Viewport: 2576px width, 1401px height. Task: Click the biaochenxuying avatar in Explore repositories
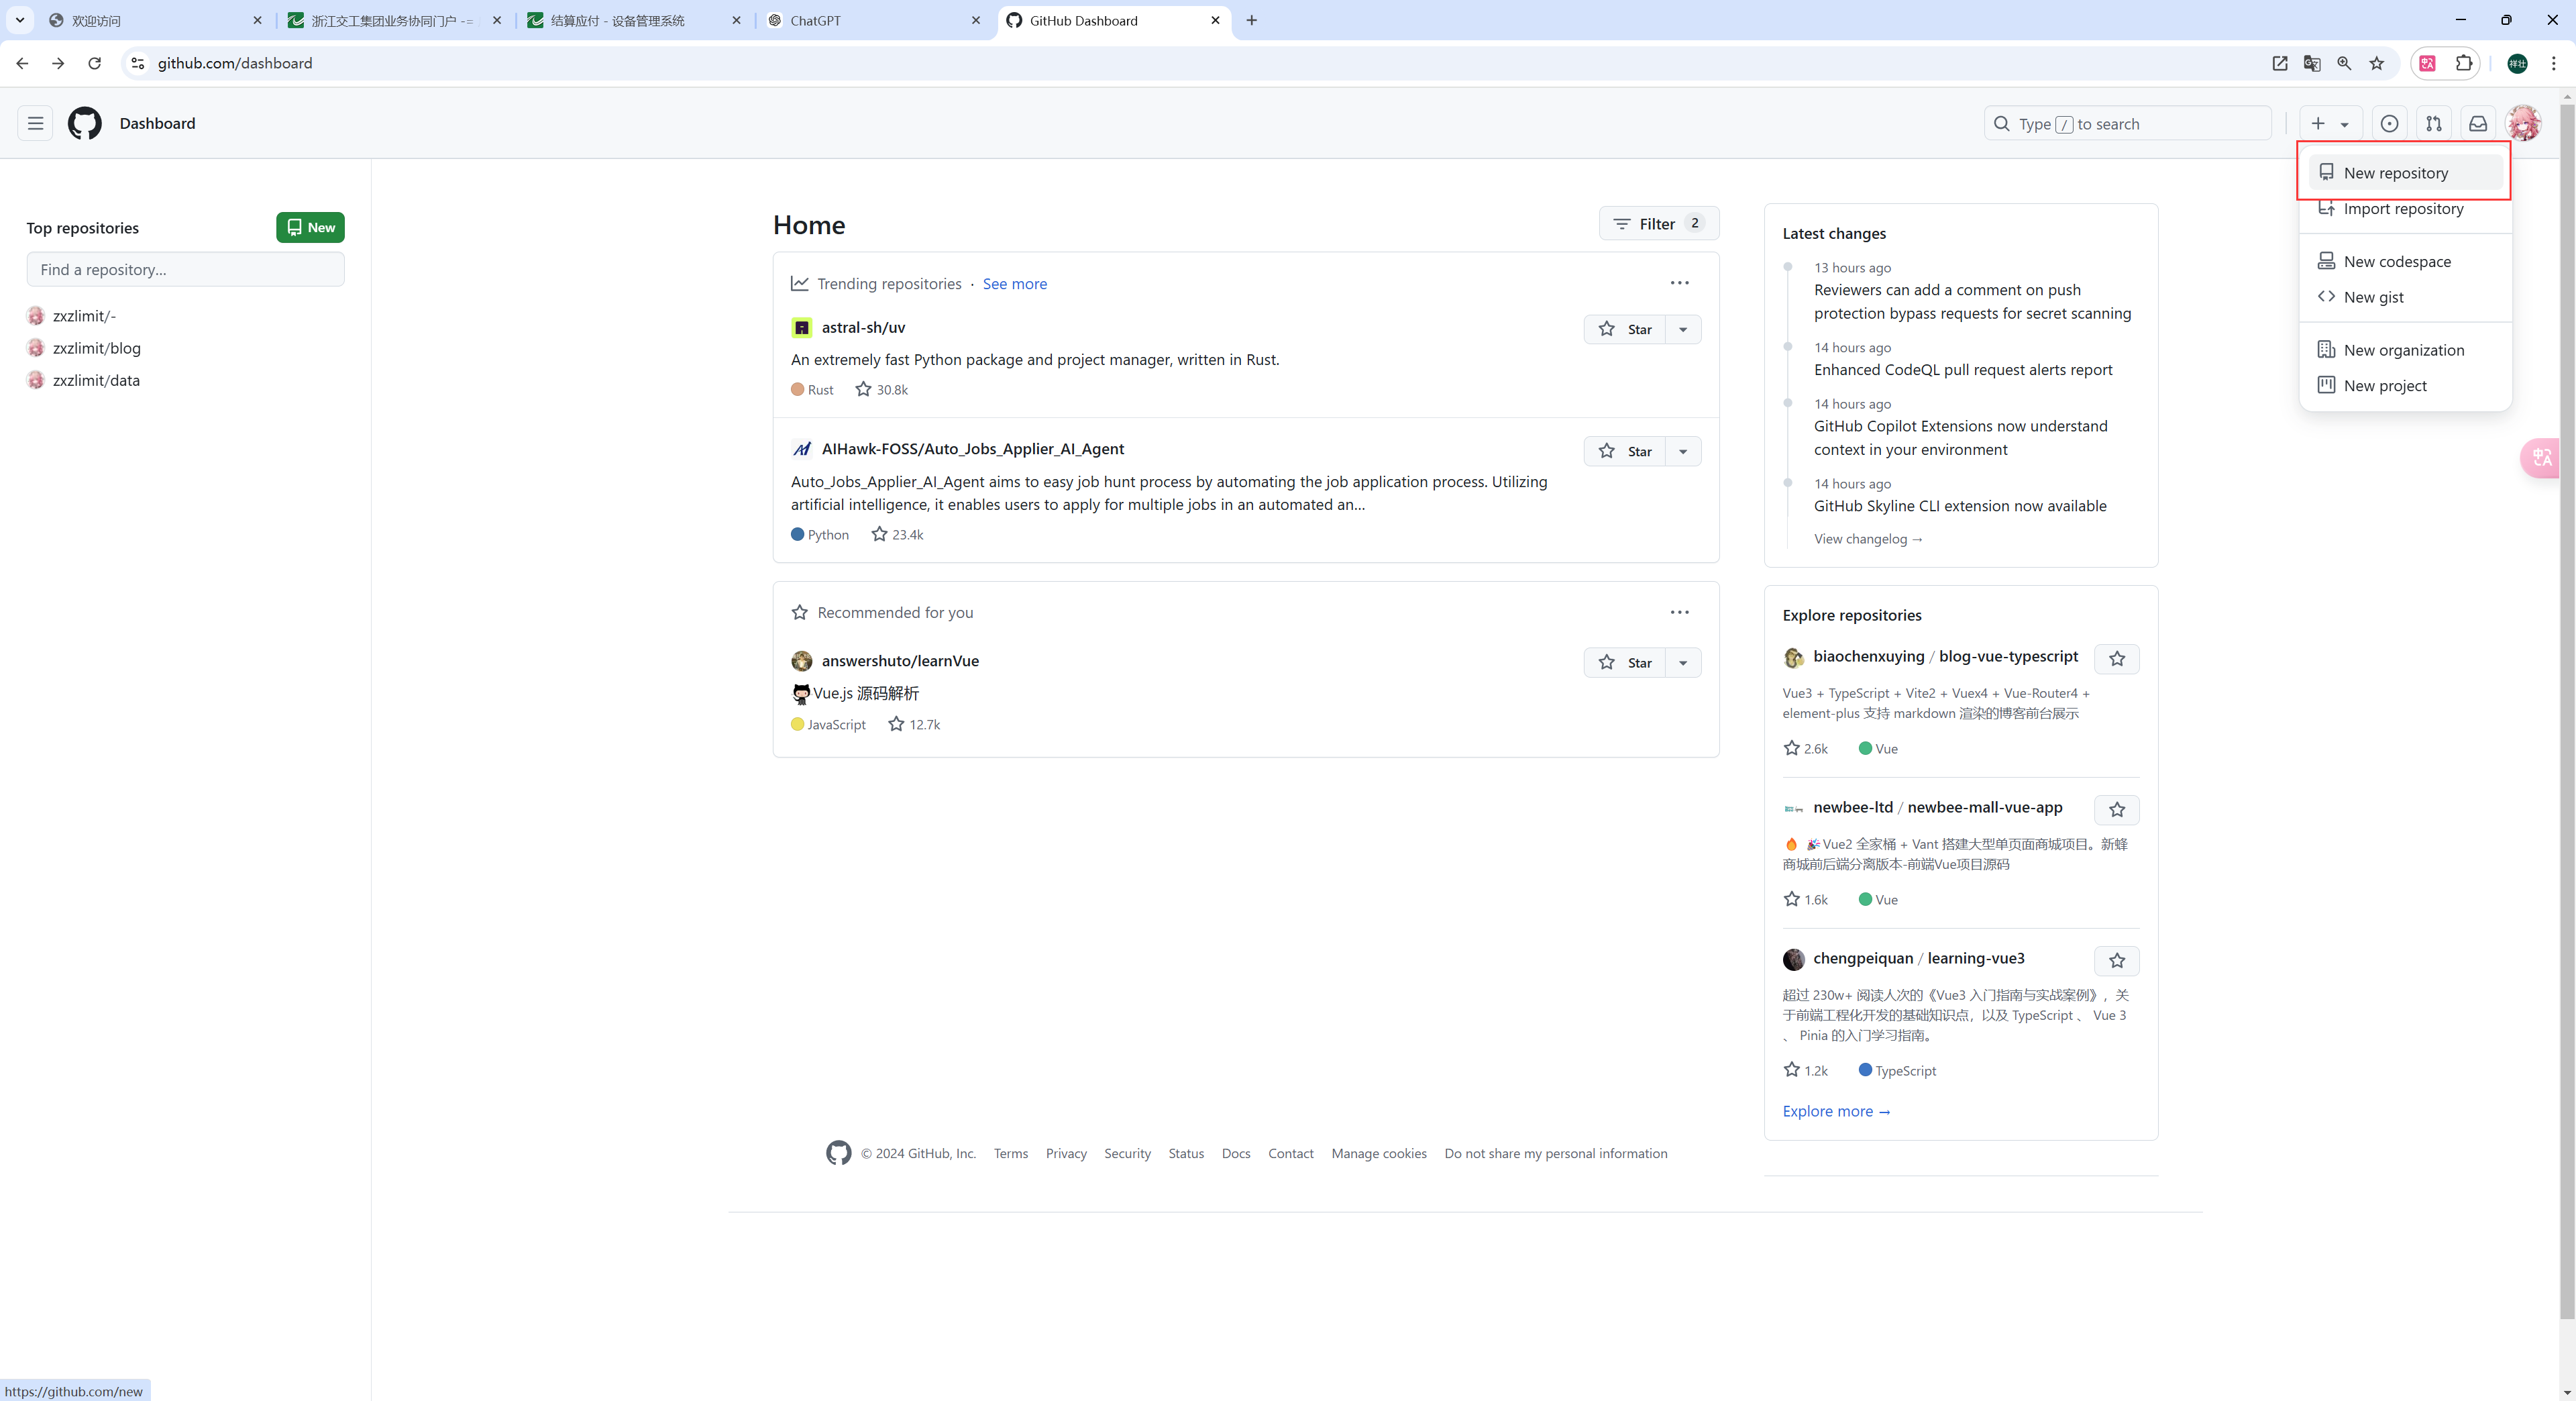(1794, 657)
